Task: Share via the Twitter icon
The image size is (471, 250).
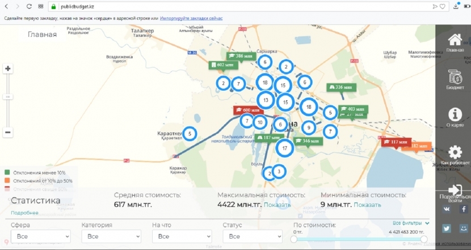Action: pos(447,228)
